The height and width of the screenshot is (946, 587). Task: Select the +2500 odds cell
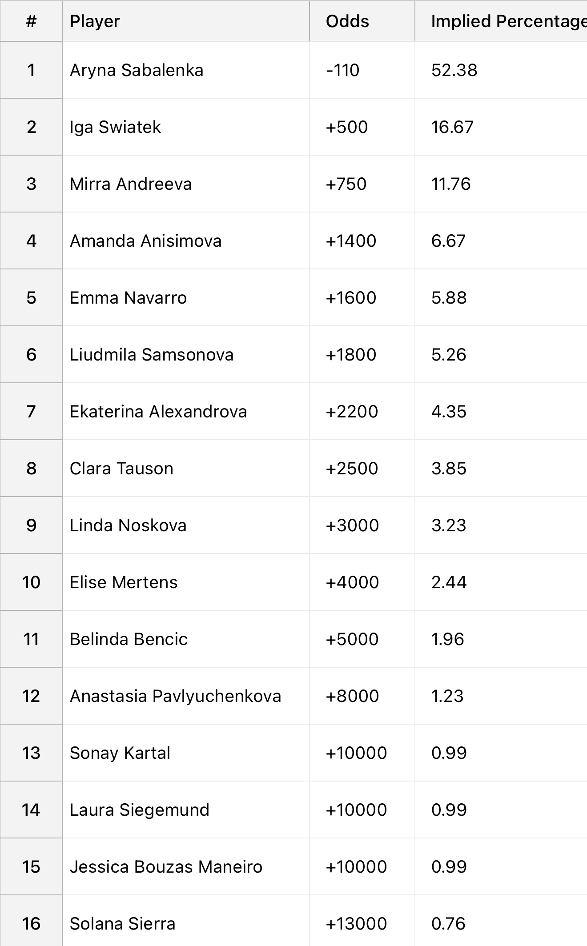(x=362, y=469)
